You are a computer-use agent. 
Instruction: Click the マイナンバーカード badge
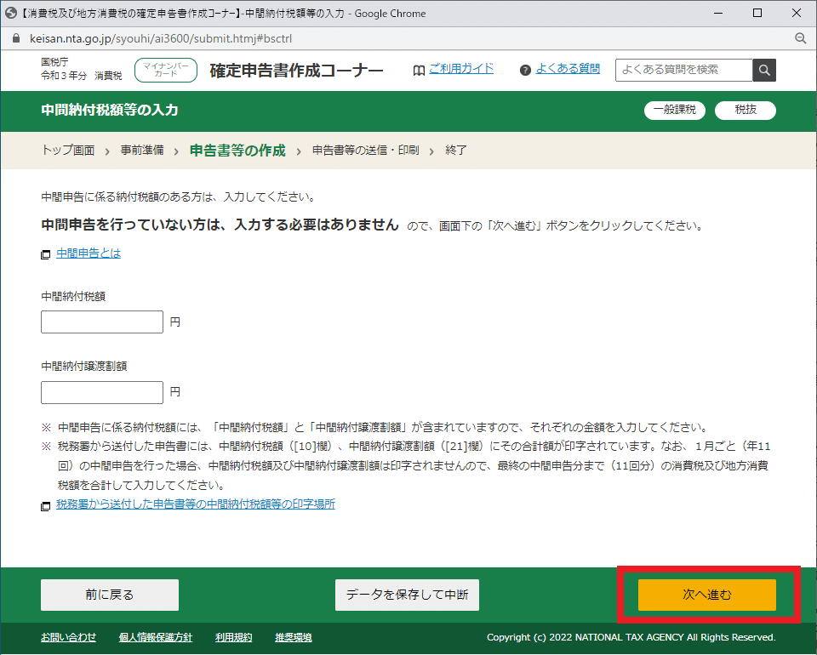tap(166, 71)
